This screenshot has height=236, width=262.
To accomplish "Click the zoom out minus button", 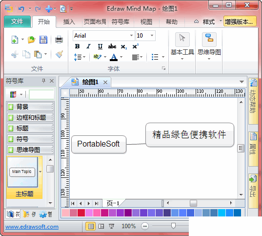I will 145,226.
